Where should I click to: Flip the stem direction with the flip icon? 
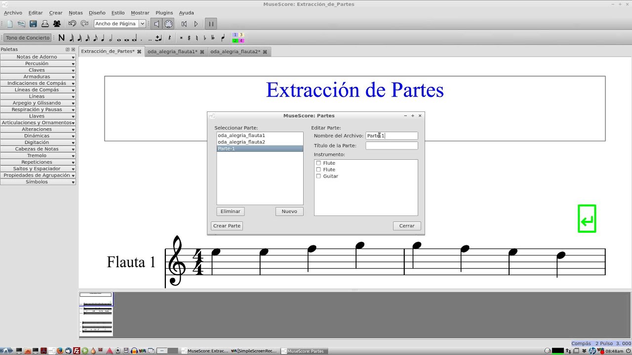pyautogui.click(x=223, y=37)
